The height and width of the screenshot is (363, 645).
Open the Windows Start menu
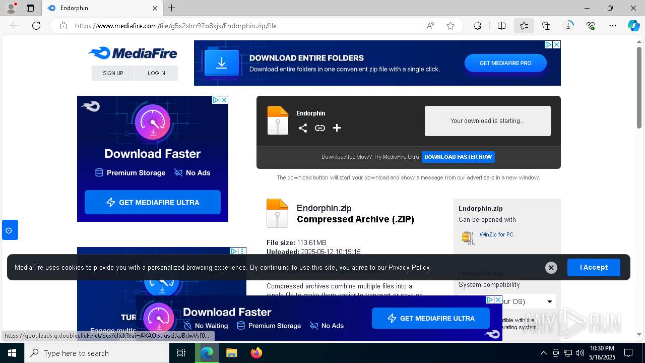pos(12,353)
